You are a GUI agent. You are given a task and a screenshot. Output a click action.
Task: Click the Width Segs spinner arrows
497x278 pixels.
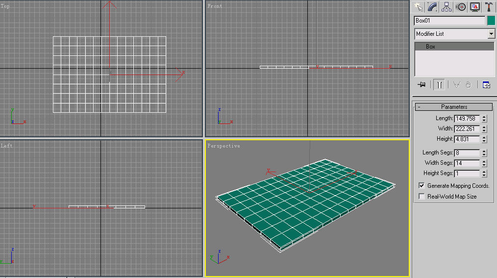tap(484, 163)
